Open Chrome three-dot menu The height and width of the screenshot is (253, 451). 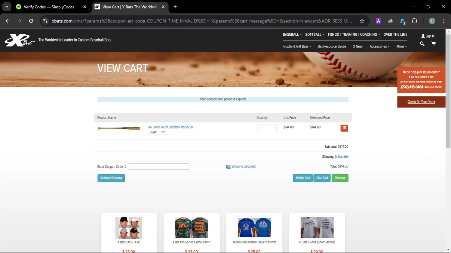coord(444,21)
